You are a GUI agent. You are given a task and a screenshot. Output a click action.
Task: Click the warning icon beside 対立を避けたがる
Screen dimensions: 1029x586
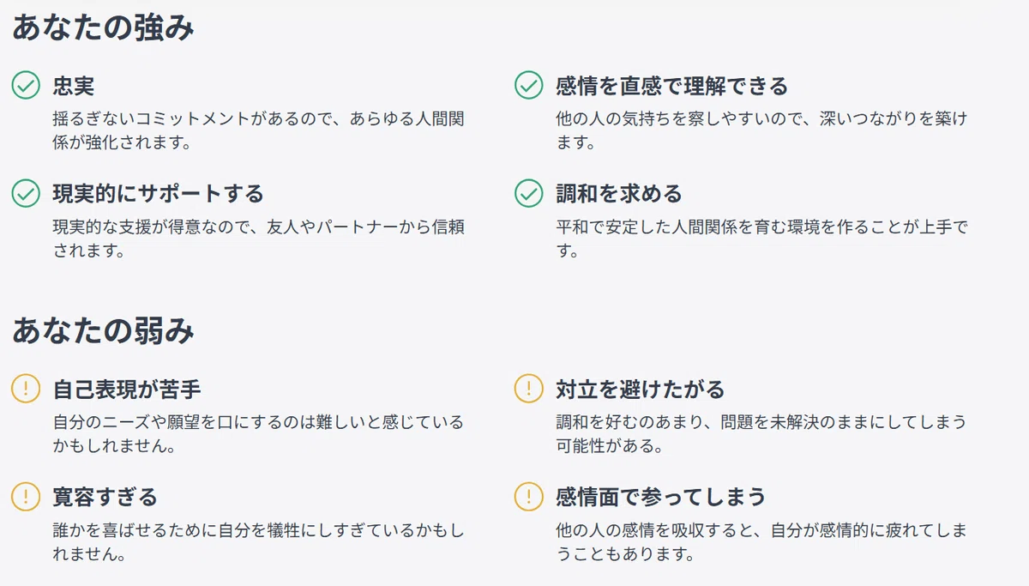click(x=528, y=389)
